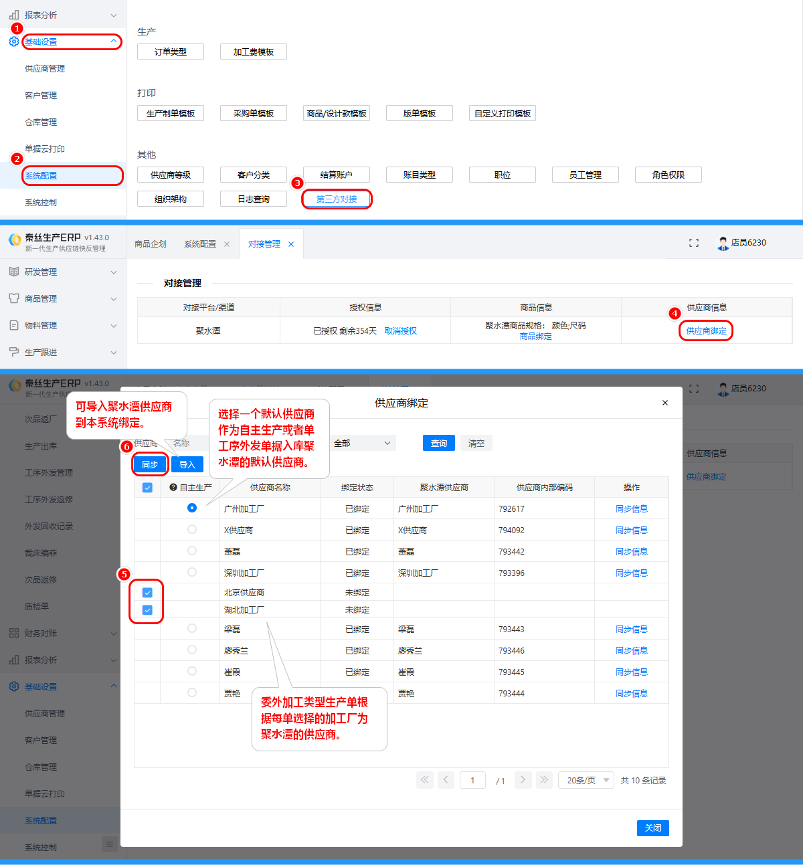Viewport: 803px width, 865px height.
Task: Open the 20条/页 page size dropdown
Action: pos(586,780)
